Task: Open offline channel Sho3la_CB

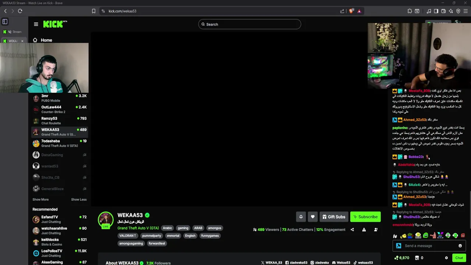Action: [60, 177]
